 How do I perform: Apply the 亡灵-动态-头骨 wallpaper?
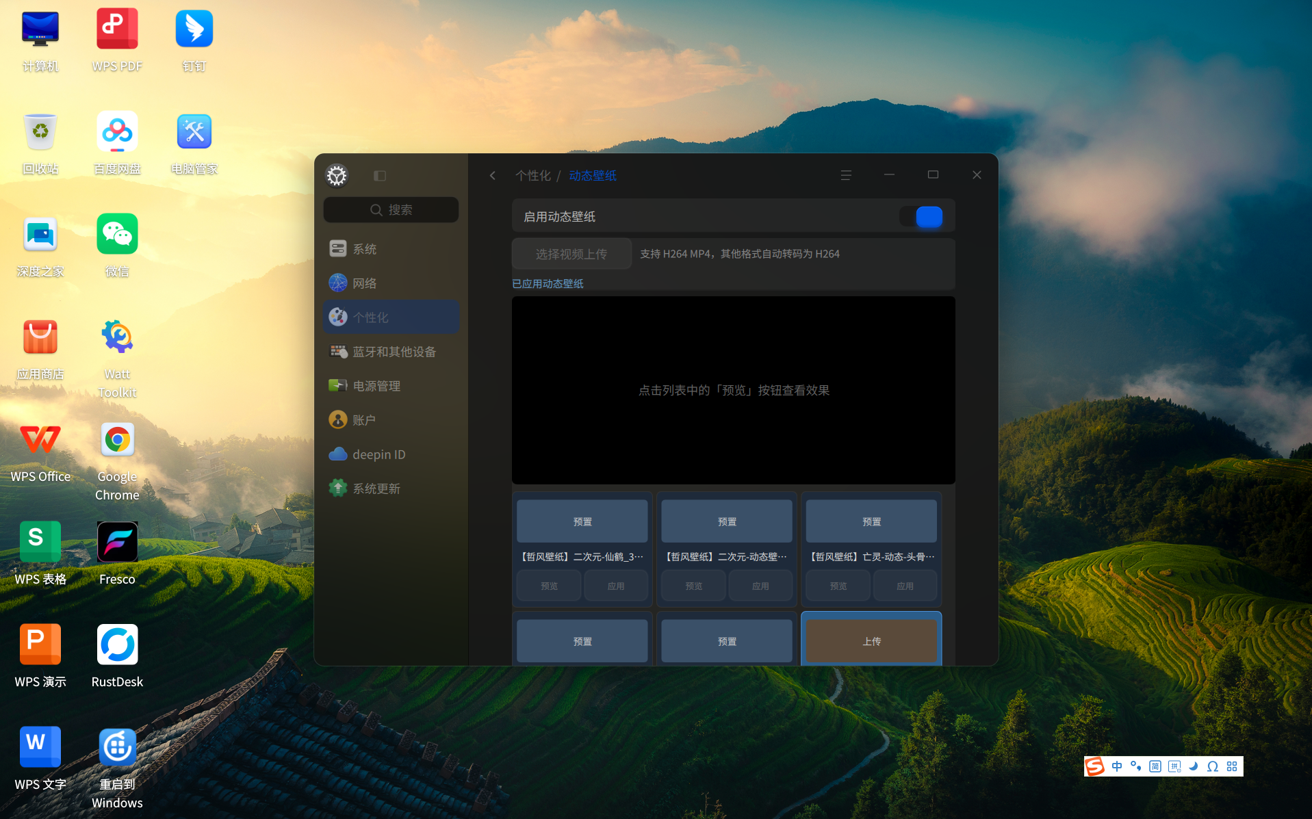(905, 586)
